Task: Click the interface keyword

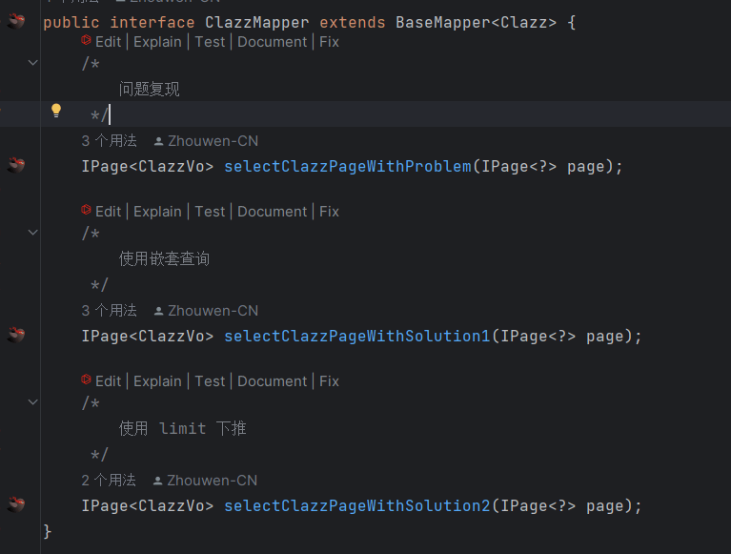Action: (152, 22)
